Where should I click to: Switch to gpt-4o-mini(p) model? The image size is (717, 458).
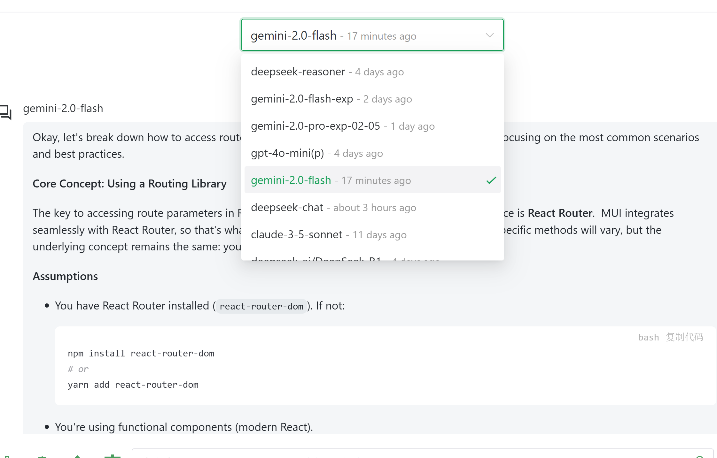coord(372,153)
